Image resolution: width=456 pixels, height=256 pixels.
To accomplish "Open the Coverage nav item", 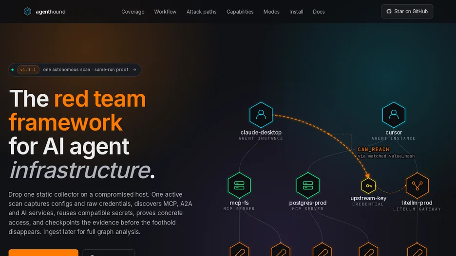I will [x=133, y=12].
